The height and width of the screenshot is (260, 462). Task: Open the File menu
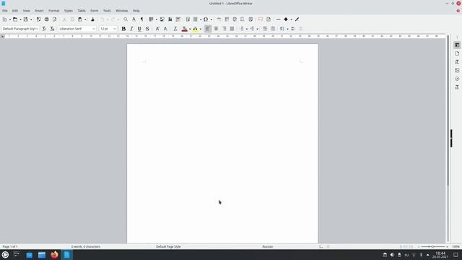(5, 11)
